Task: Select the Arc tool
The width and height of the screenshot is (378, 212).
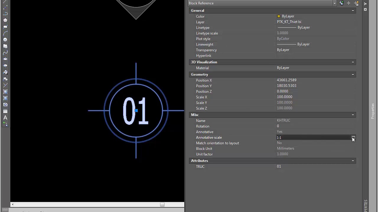Action: [5, 33]
